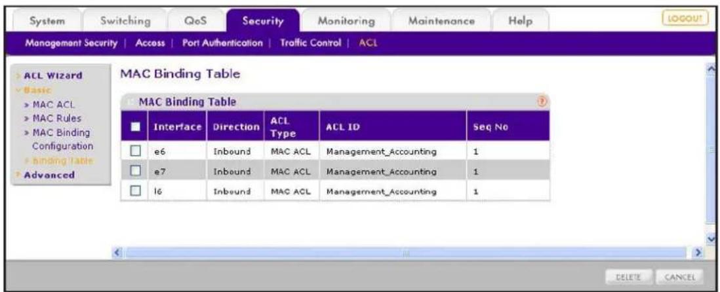The width and height of the screenshot is (720, 292).
Task: Open the Maintenance tab
Action: [x=441, y=21]
